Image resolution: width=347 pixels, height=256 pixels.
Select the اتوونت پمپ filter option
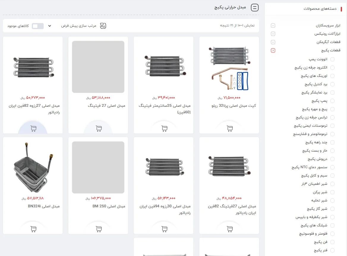click(332, 59)
